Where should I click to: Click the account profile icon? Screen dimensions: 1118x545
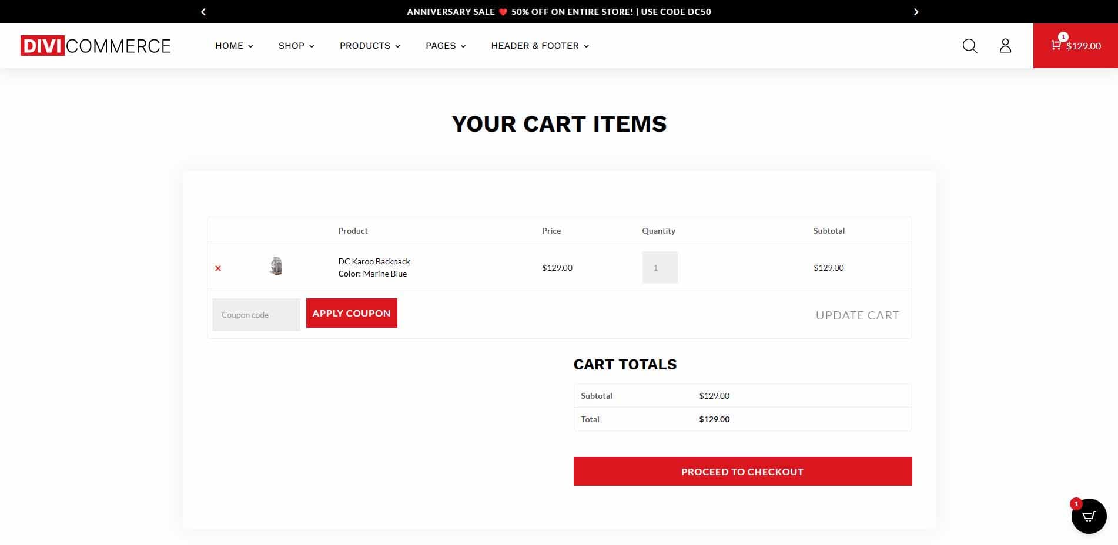point(1005,46)
